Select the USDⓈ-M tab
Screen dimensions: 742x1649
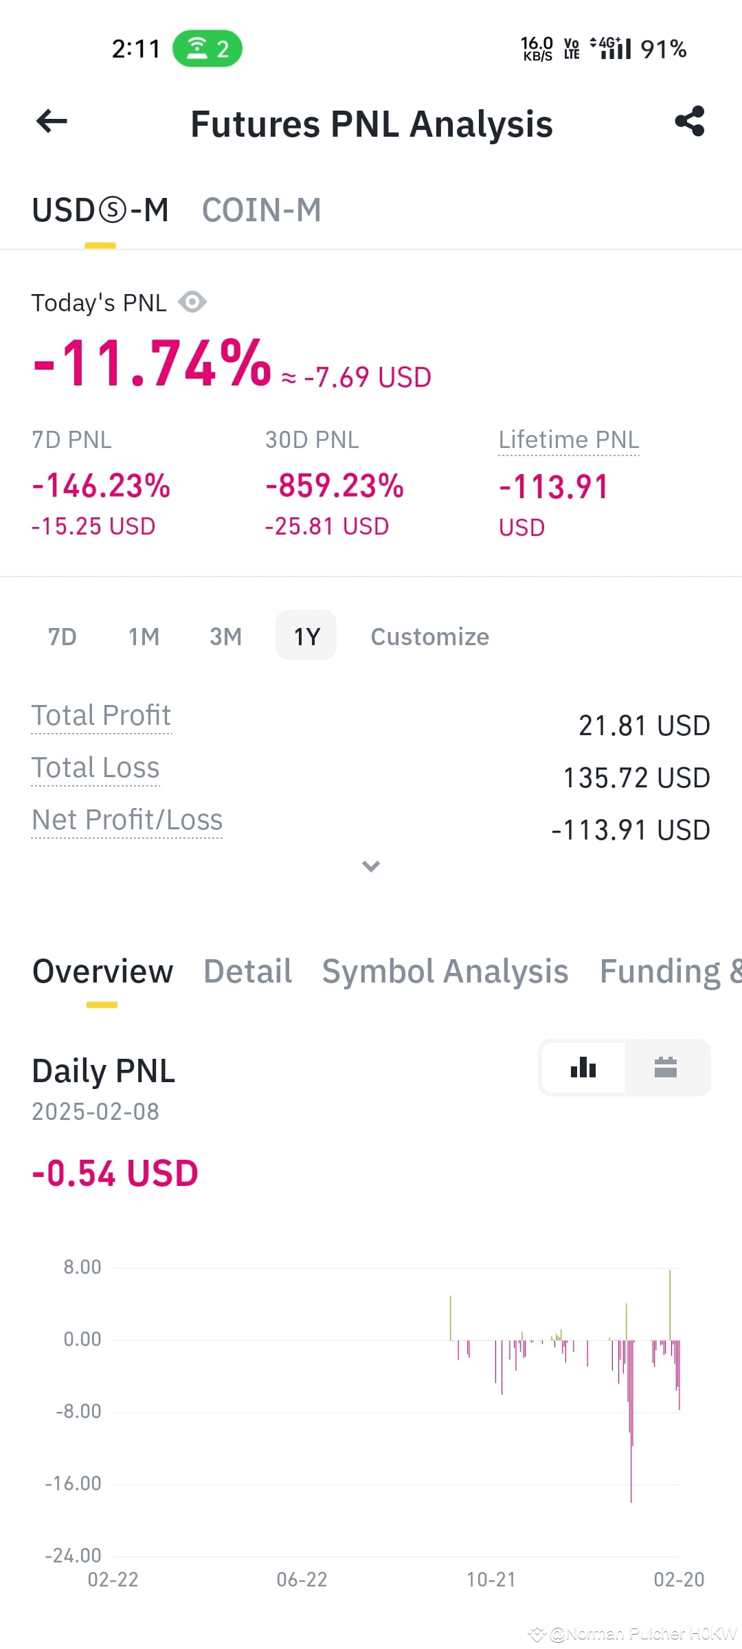coord(100,210)
